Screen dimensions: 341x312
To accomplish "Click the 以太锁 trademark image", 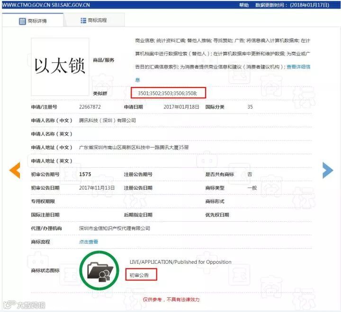I will (x=60, y=67).
